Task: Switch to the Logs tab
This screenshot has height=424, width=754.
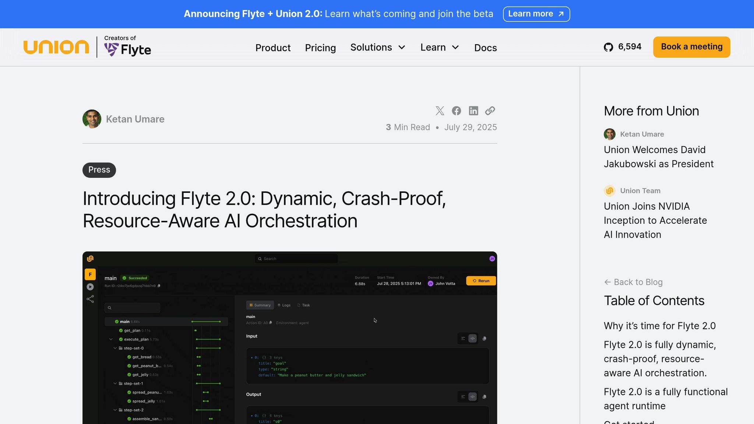Action: (284, 305)
